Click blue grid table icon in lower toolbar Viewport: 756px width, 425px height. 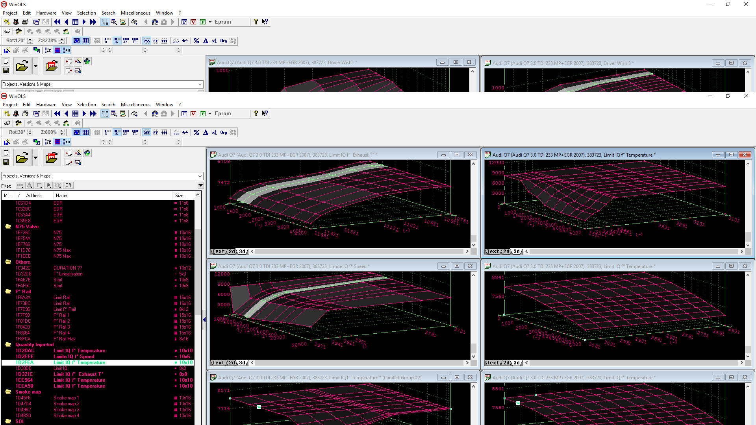[x=75, y=114]
